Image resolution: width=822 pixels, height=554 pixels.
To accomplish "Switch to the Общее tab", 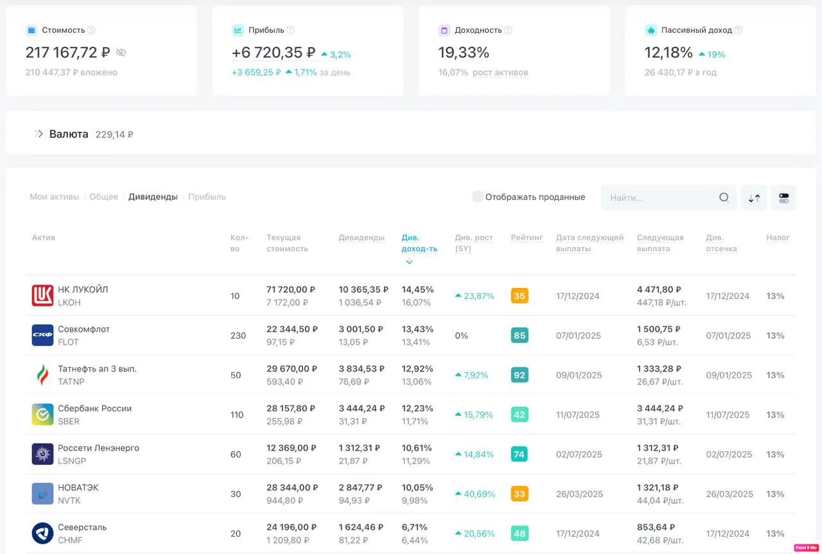I will (103, 197).
